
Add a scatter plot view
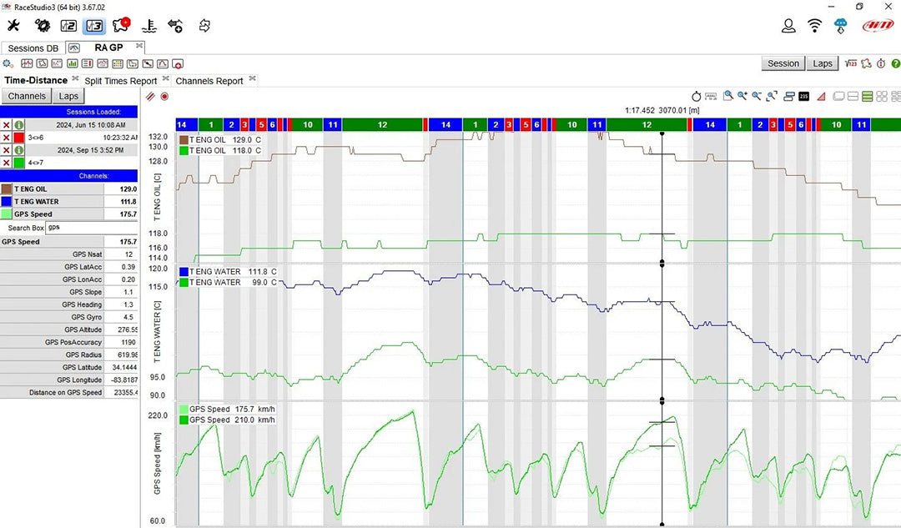[x=57, y=63]
